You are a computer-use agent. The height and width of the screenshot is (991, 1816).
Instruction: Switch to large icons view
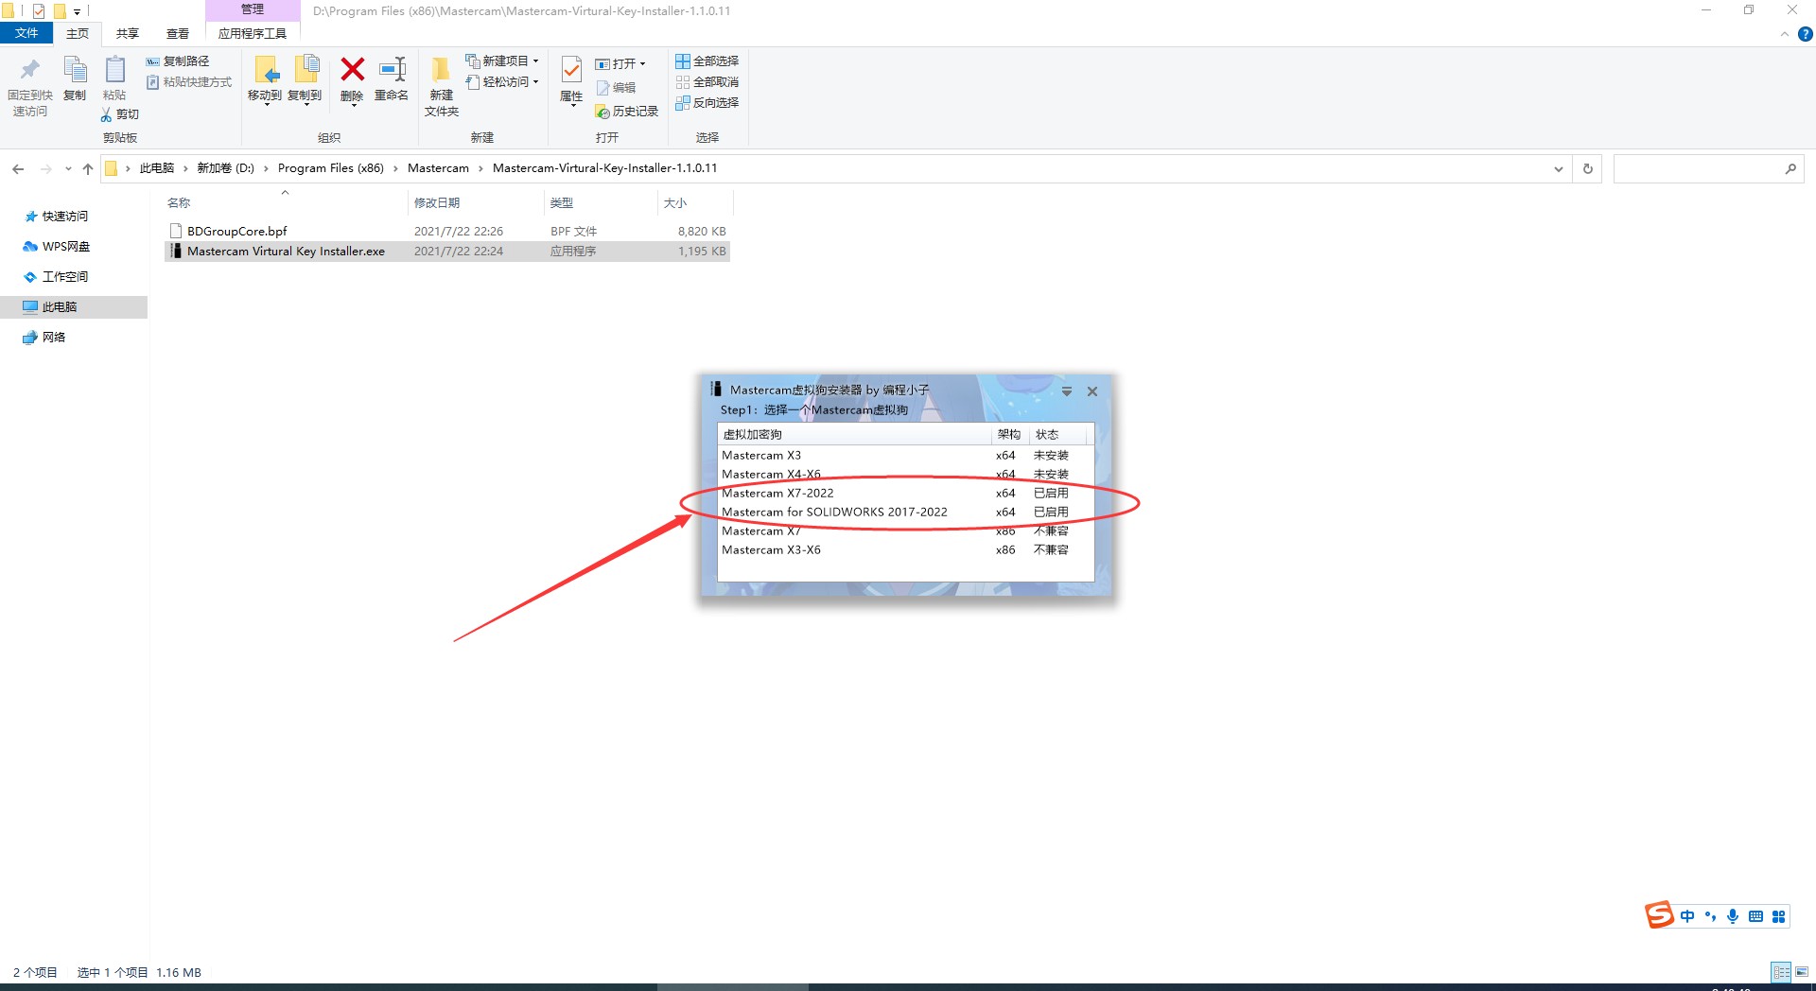pos(1802,972)
